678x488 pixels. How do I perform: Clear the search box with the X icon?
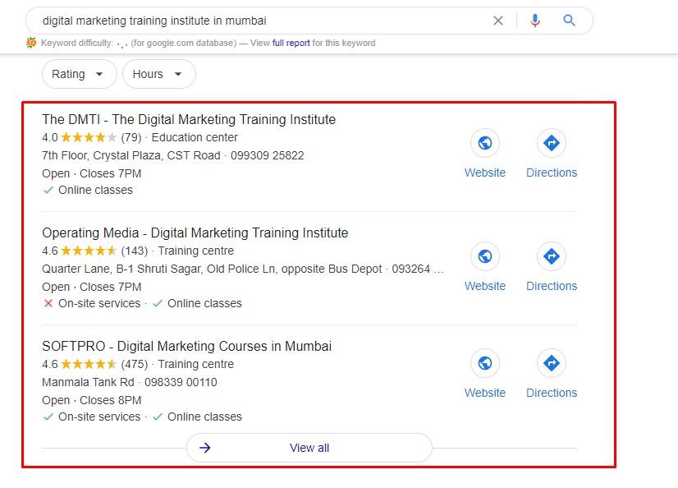coord(498,21)
